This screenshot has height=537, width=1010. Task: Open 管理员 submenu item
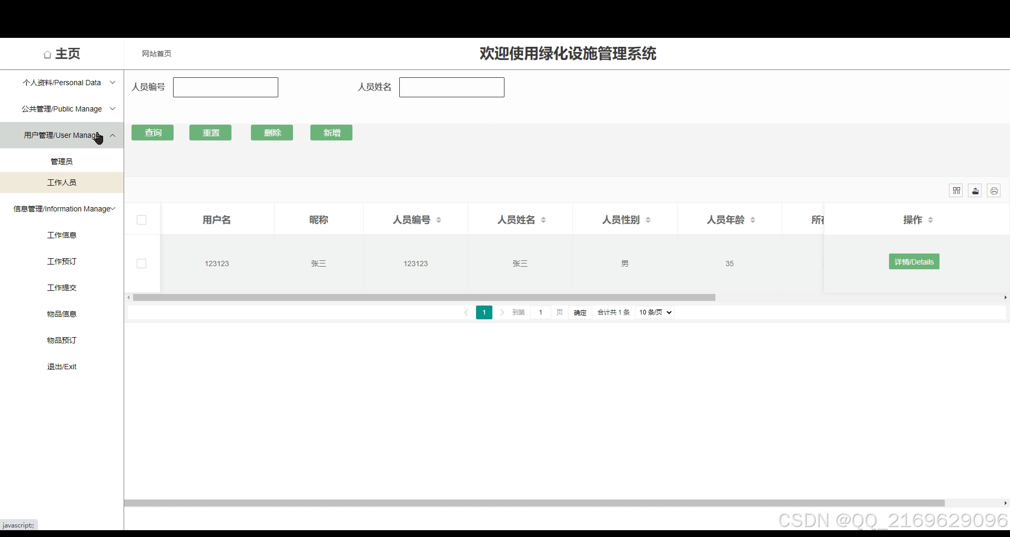[x=62, y=161]
